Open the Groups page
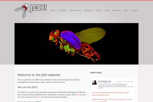Image resolution: width=153 pixels, height=102 pixels. 98,10
